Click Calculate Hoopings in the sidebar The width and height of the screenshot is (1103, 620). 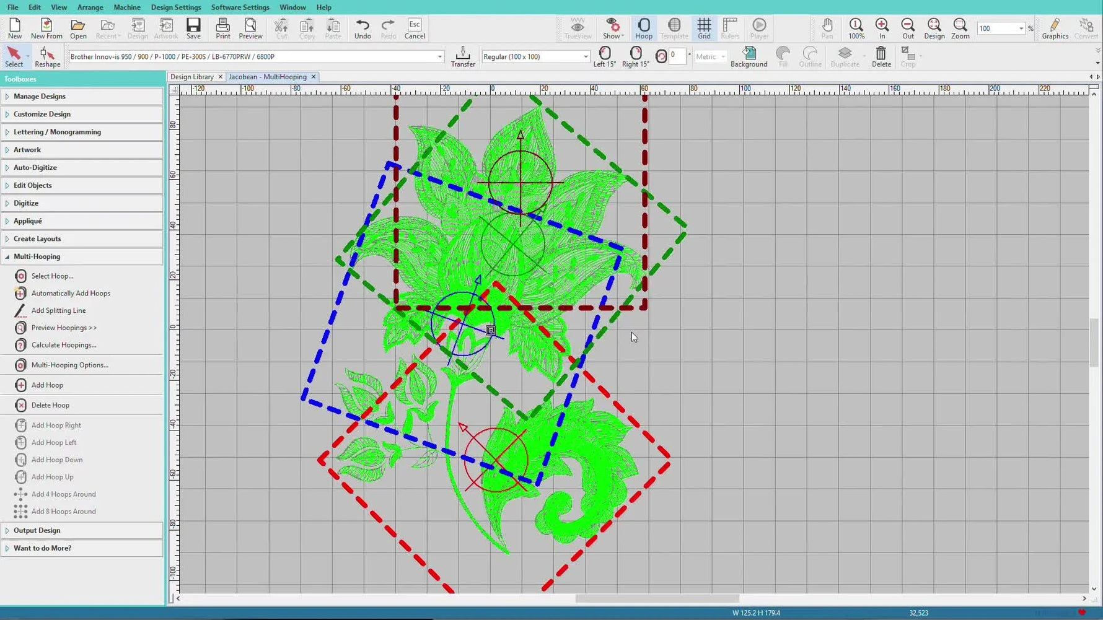[63, 345]
